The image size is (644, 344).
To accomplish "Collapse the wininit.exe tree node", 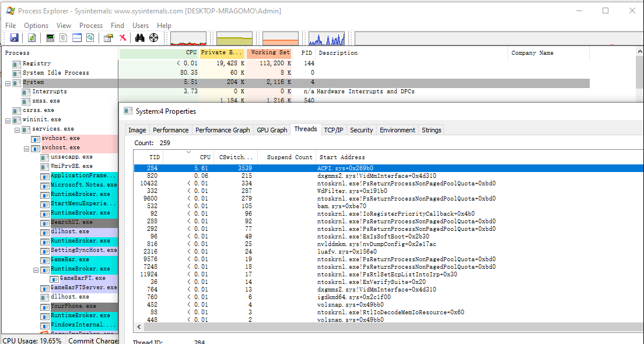I will click(8, 120).
